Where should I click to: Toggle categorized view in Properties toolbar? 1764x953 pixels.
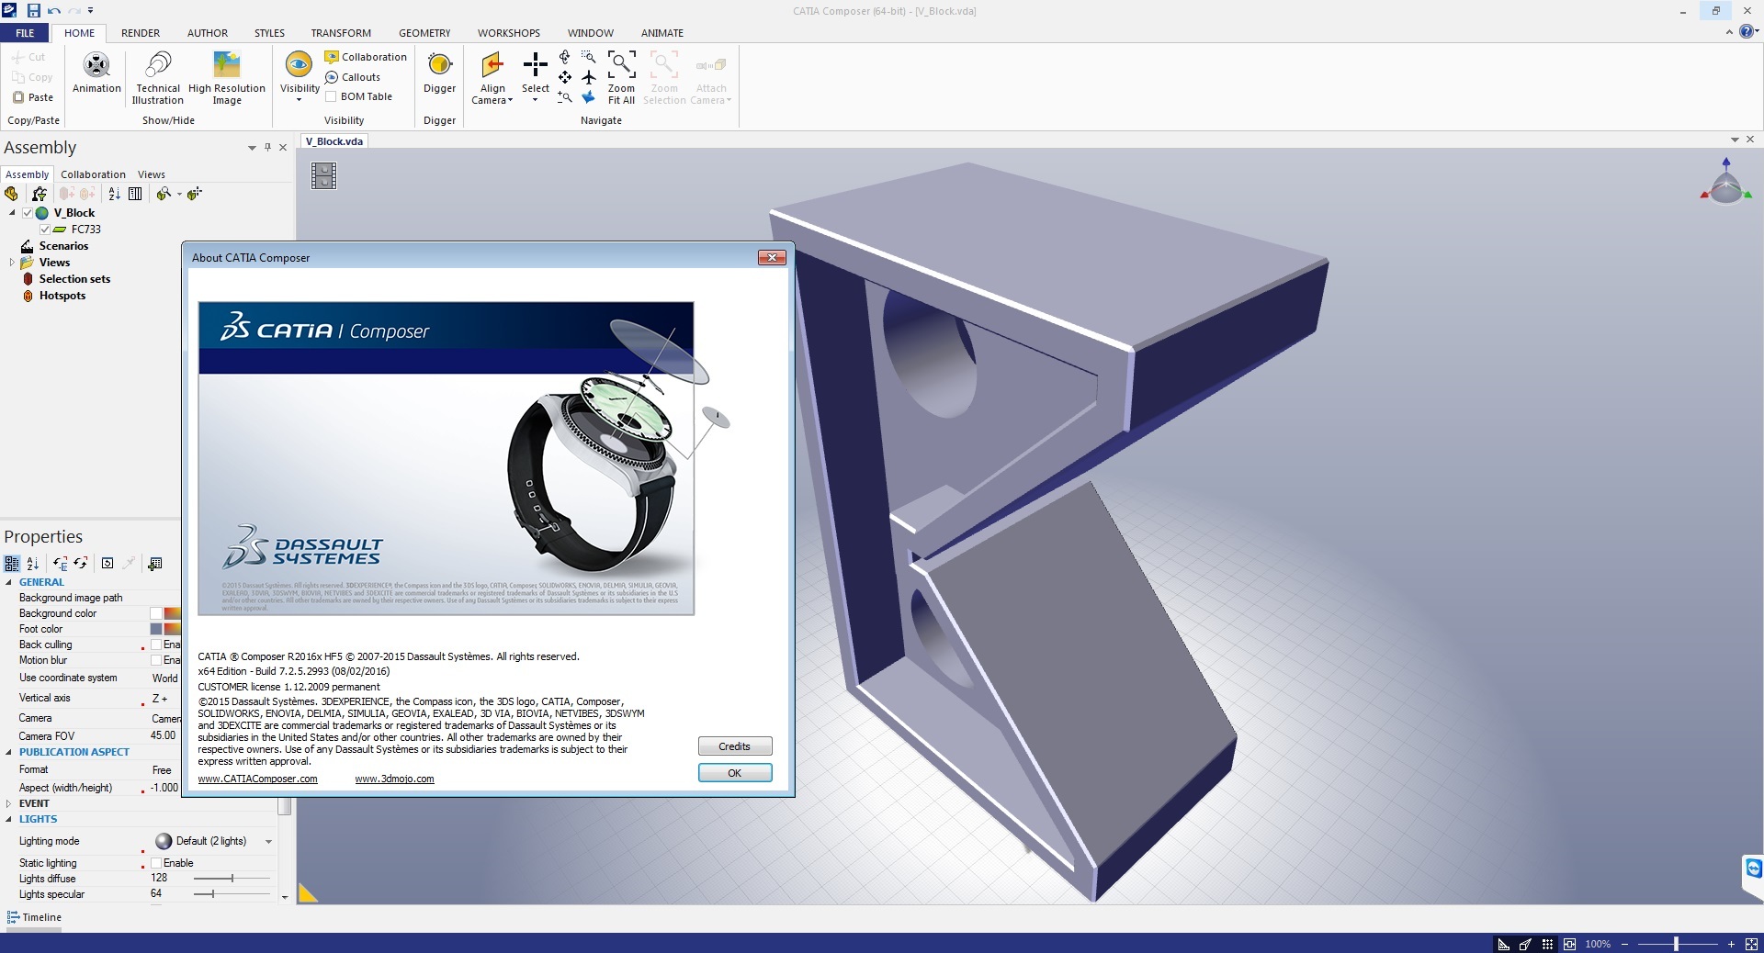[12, 564]
